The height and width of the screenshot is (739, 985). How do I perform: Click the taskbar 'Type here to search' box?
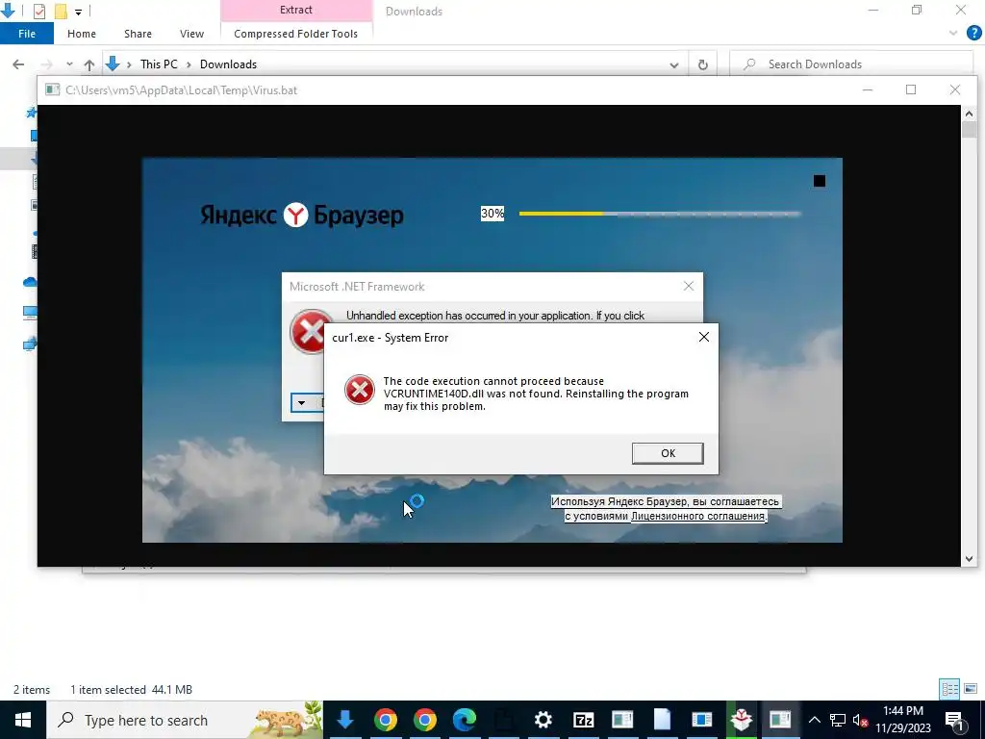click(x=185, y=720)
